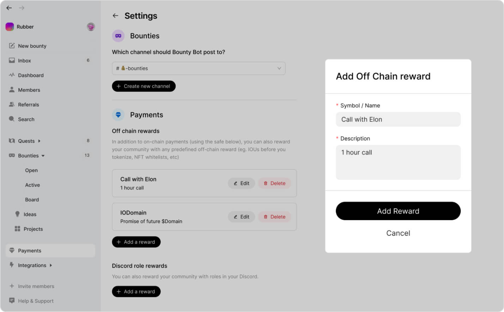Open the Bounty Bot channel dropdown
Image resolution: width=504 pixels, height=312 pixels.
[x=198, y=68]
